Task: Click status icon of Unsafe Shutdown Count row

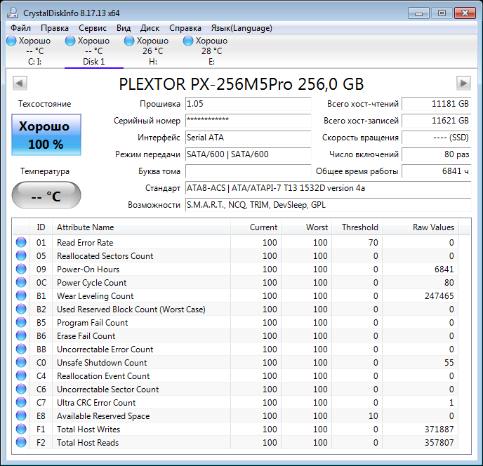Action: click(x=21, y=363)
